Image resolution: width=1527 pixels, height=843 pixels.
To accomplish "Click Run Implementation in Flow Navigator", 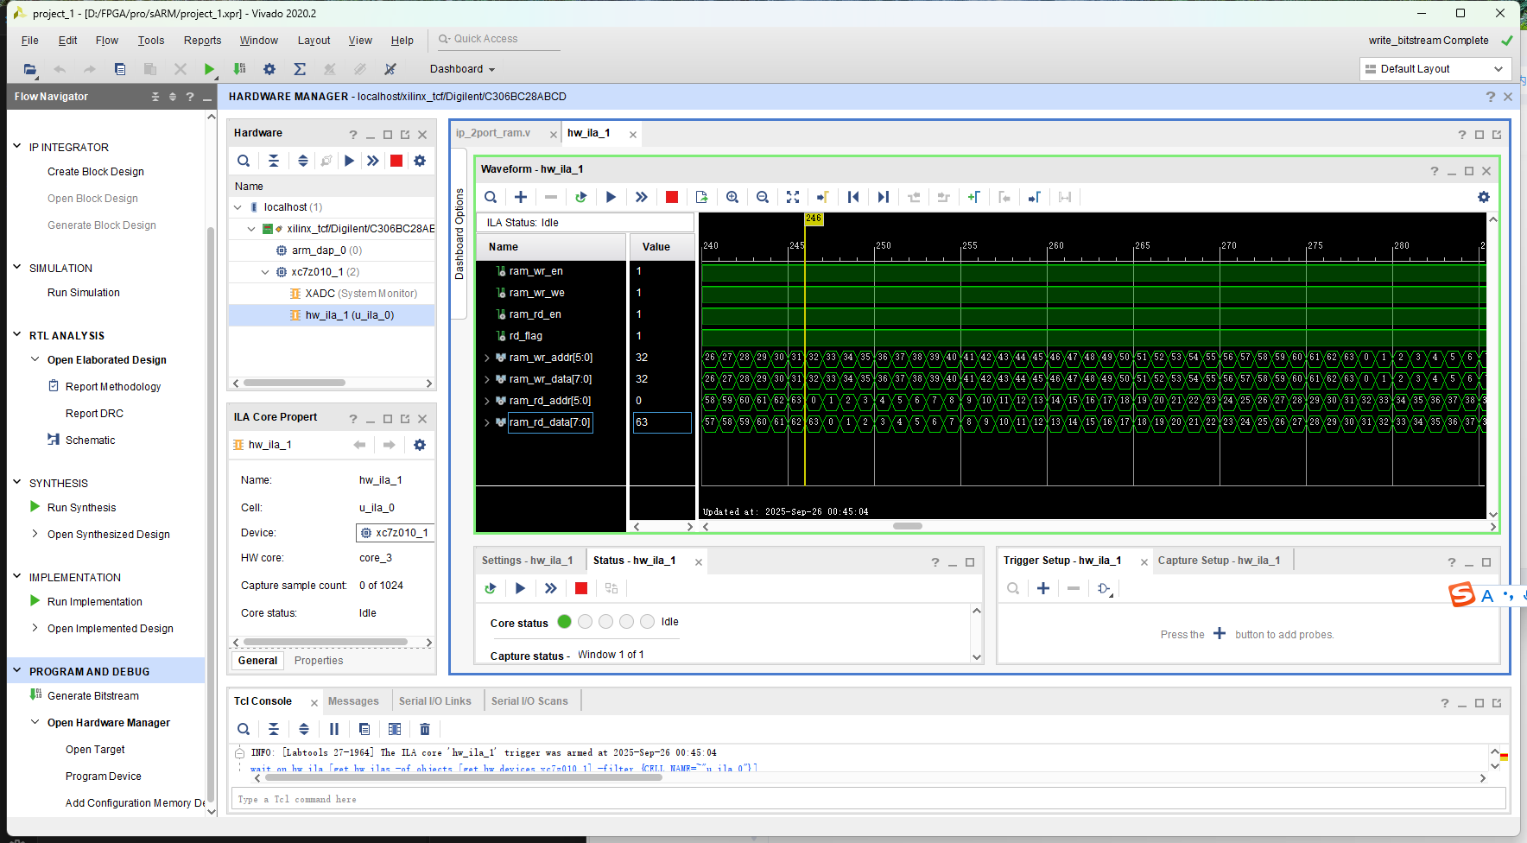I will tap(95, 602).
